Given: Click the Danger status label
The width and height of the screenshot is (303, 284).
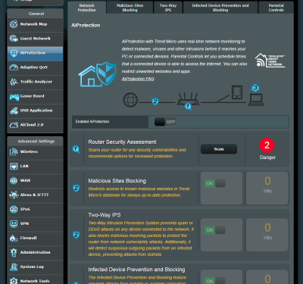Looking at the screenshot, I should pos(267,158).
